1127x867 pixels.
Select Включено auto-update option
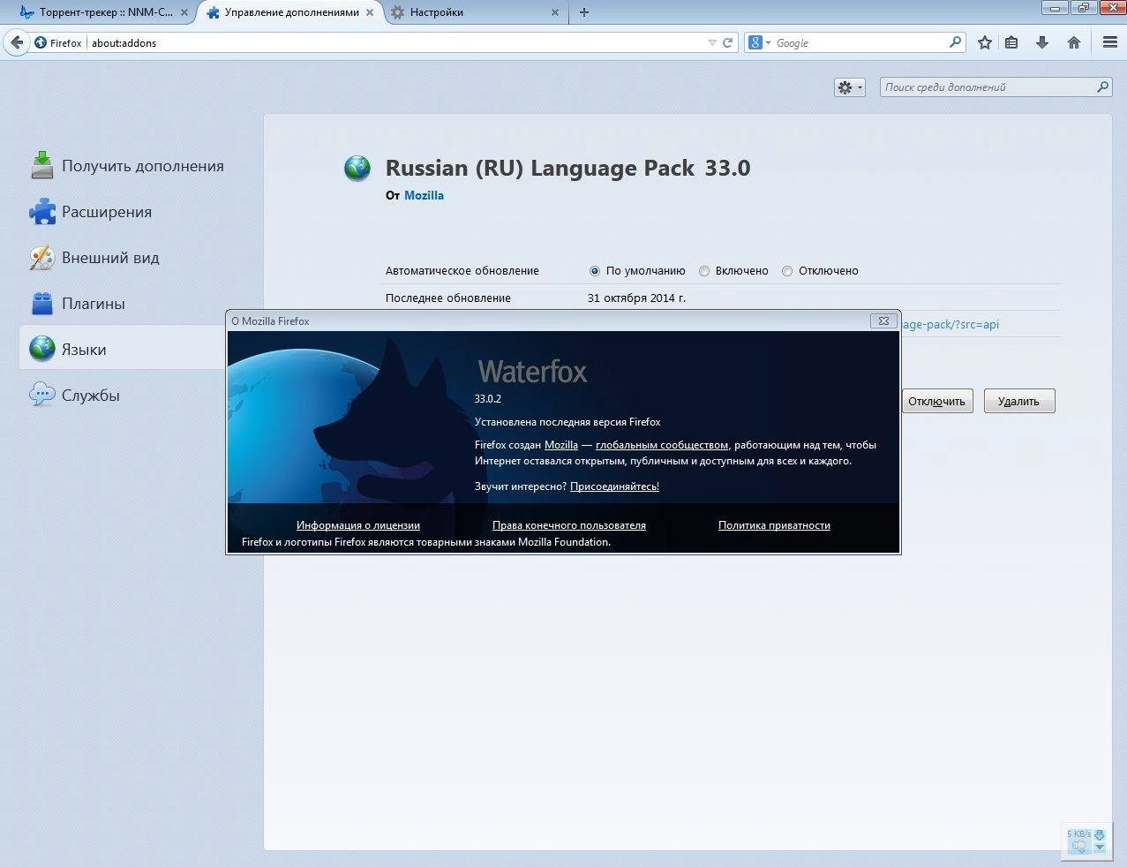click(704, 271)
